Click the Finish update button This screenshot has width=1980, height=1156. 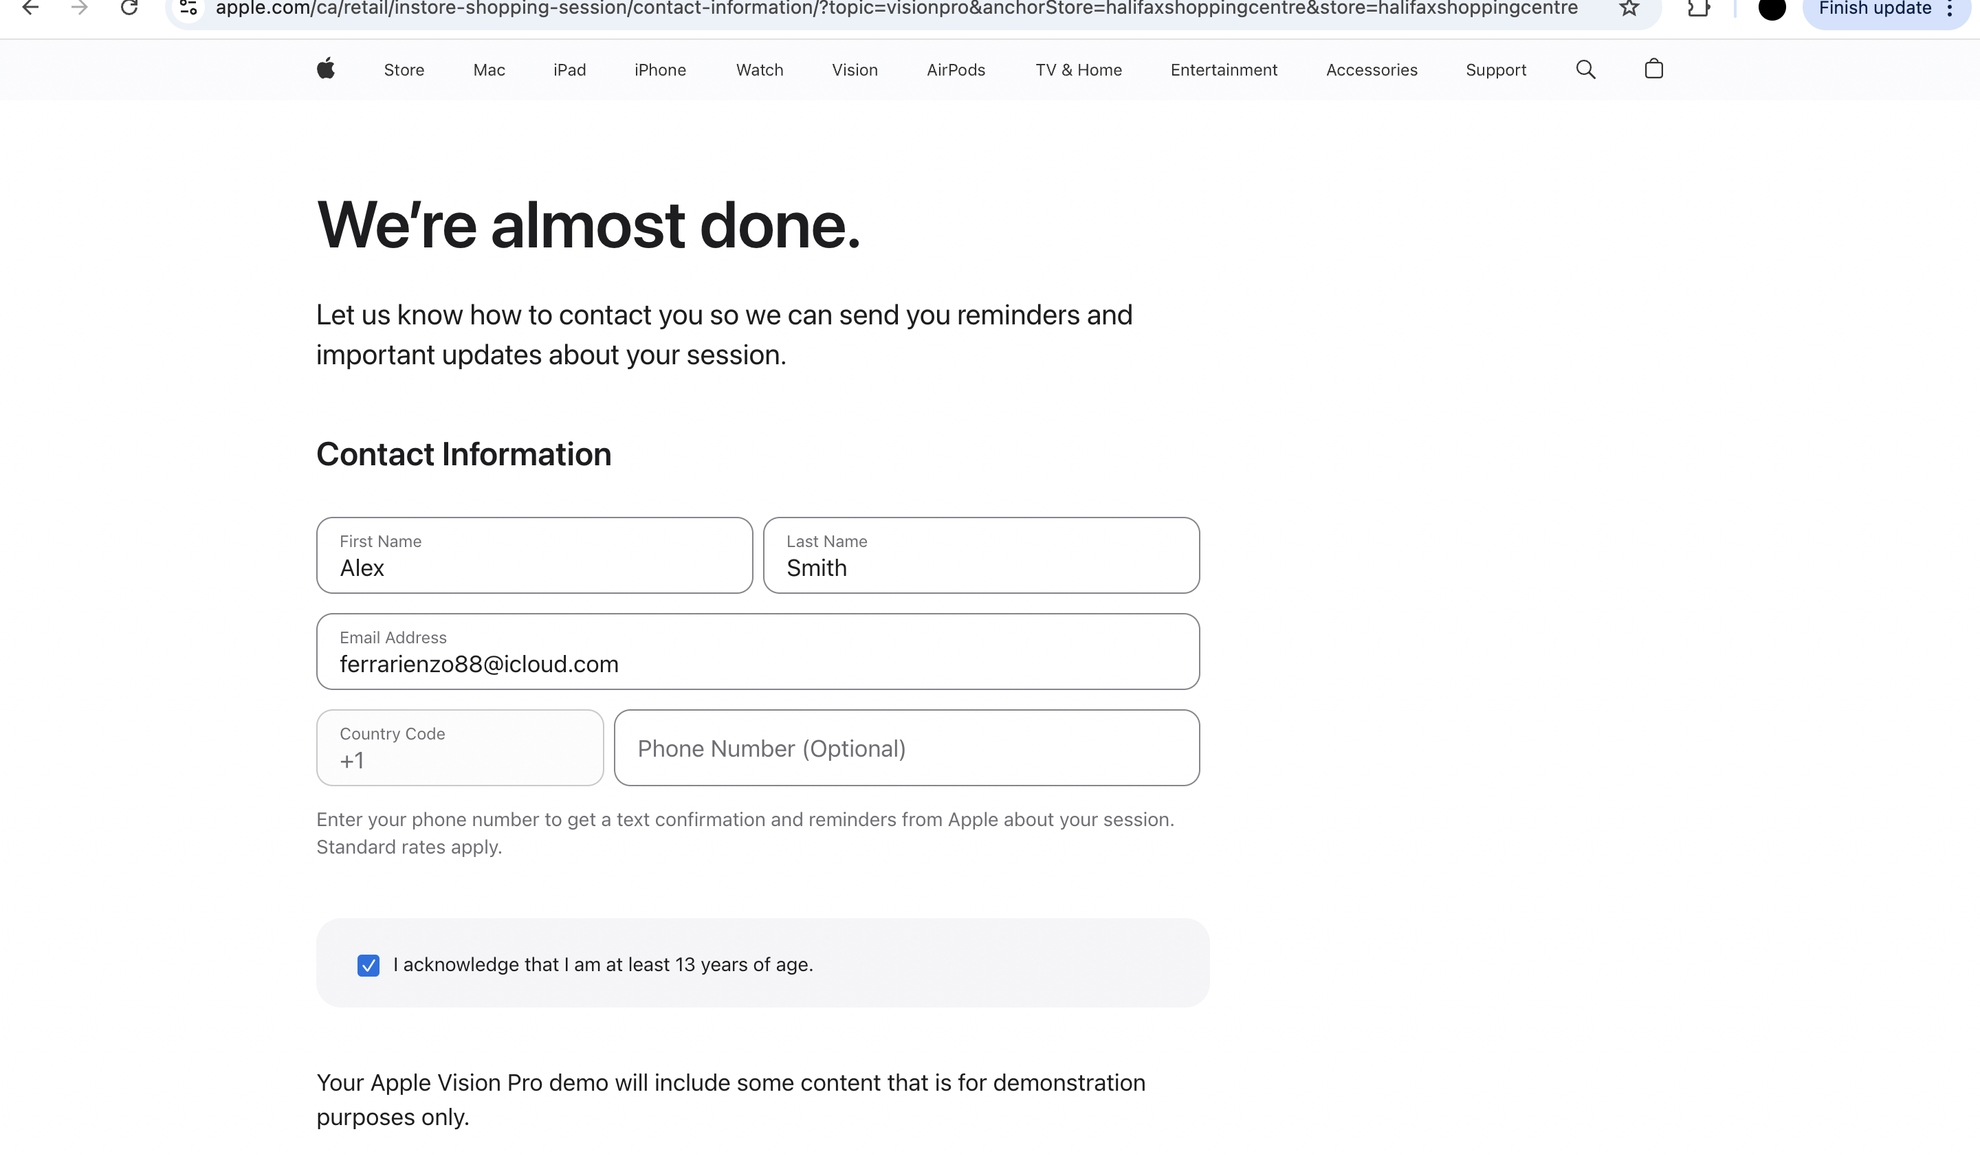click(x=1874, y=9)
